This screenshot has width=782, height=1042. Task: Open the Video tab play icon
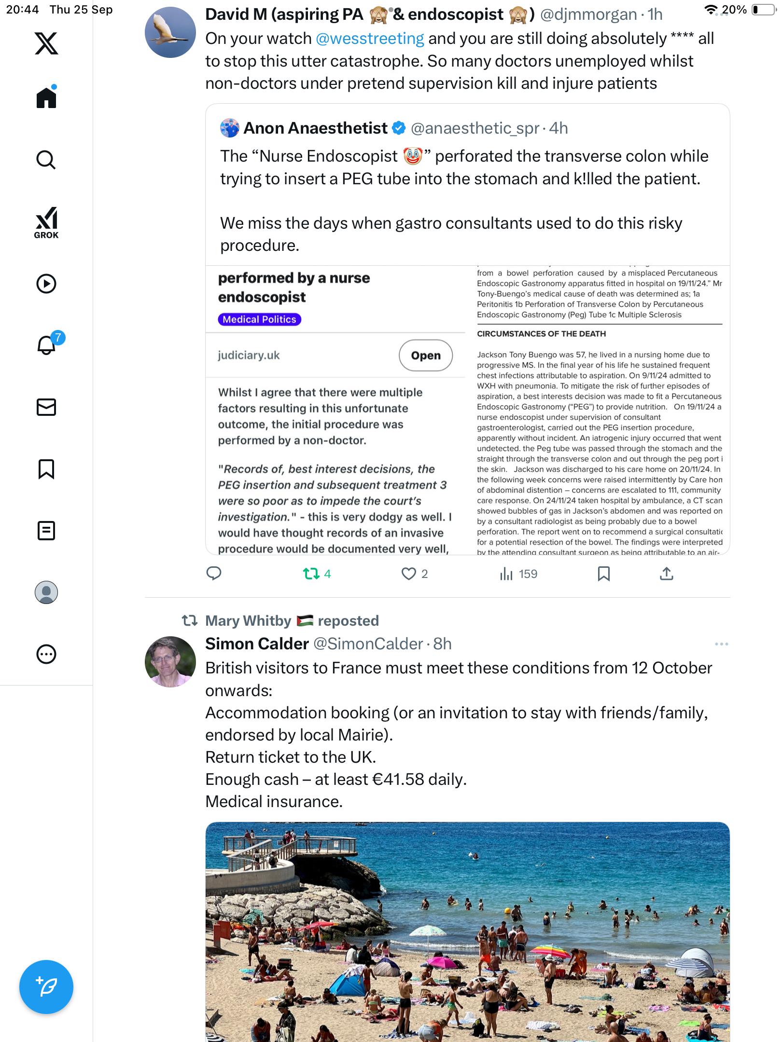click(x=46, y=284)
